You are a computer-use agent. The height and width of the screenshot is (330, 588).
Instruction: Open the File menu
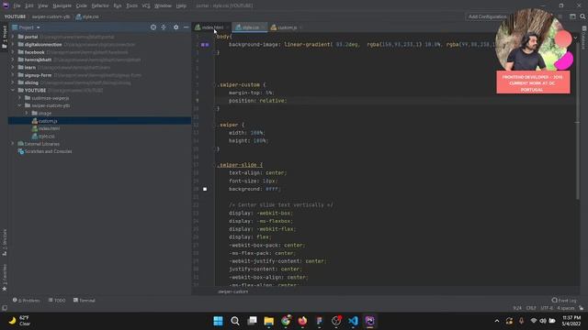[x=17, y=6]
